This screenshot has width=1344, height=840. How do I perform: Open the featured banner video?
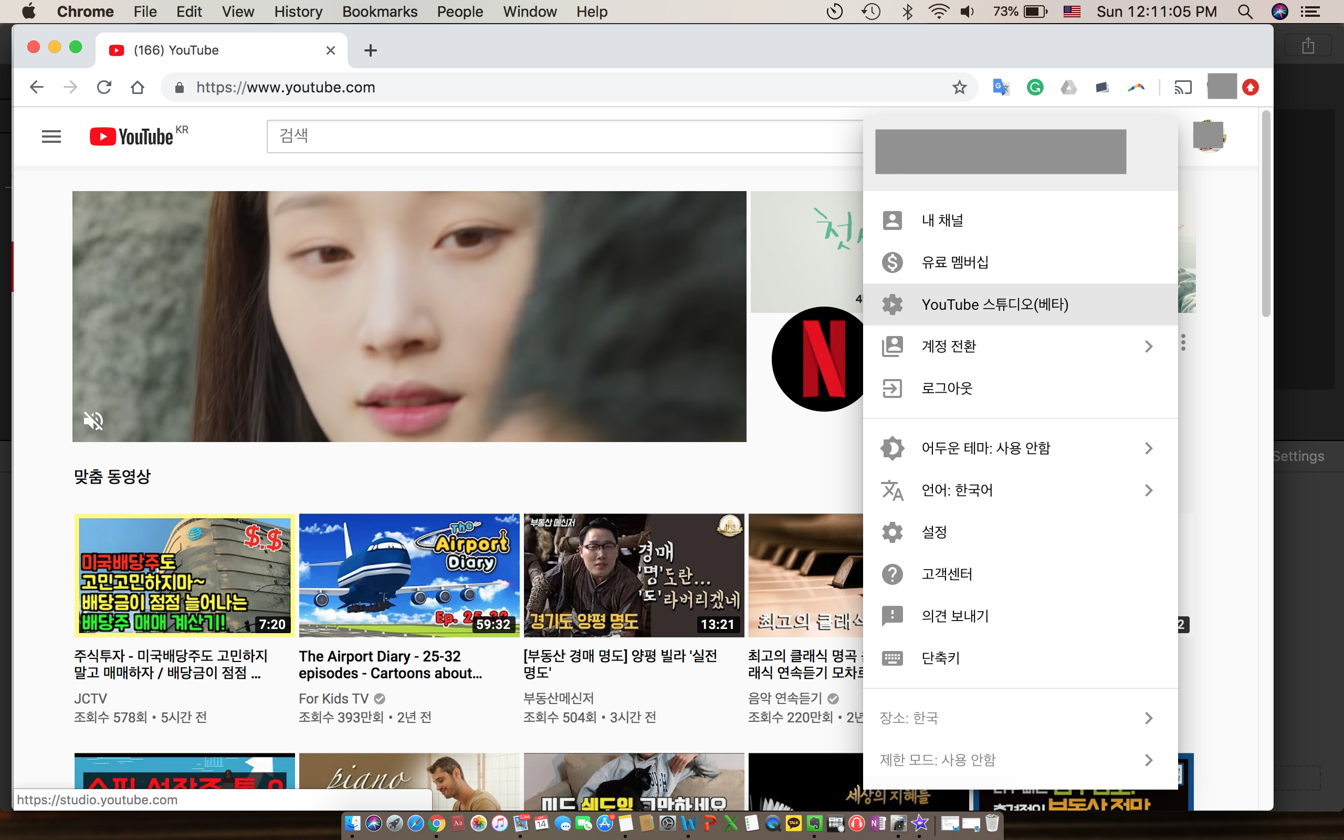click(x=409, y=317)
